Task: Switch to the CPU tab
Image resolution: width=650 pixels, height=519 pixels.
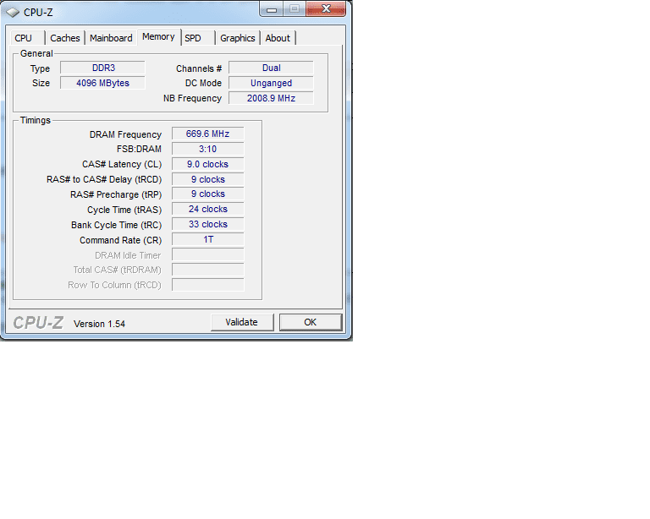Action: [27, 38]
